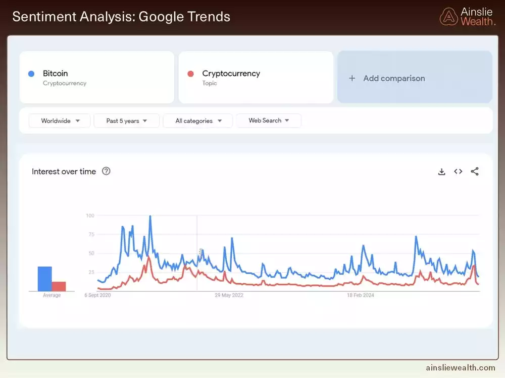
Task: Click the red Cryptocurrency color dot
Action: click(x=190, y=74)
